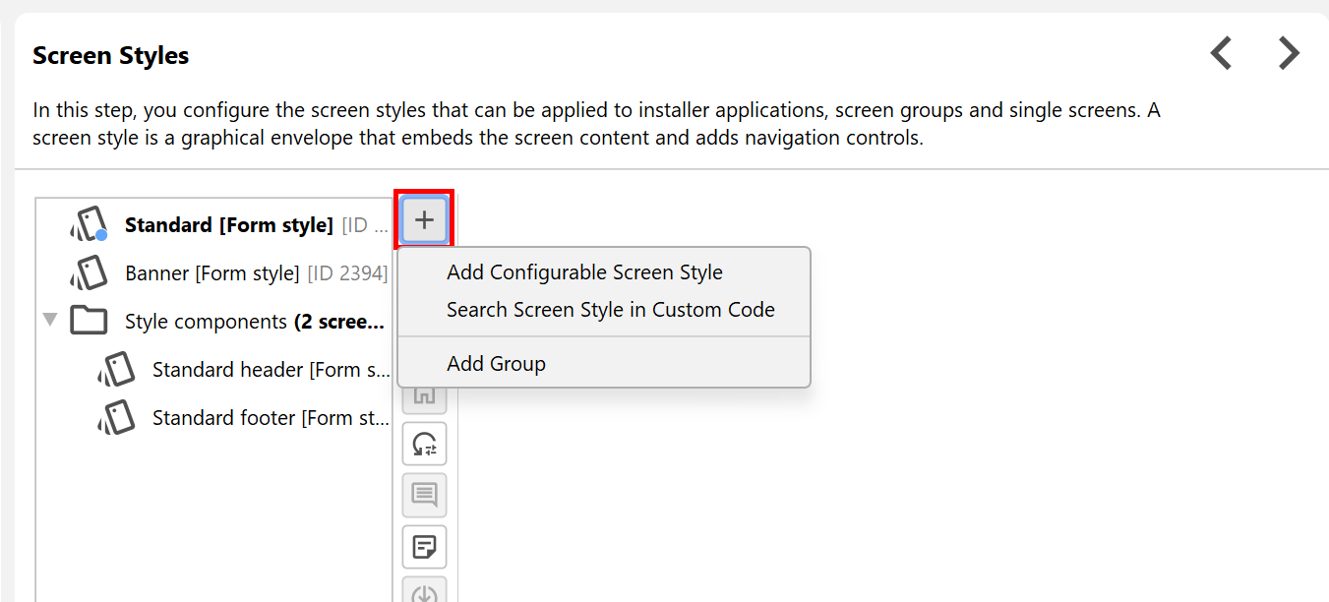Click the plus Add button in toolbar
Viewport: 1329px width, 602px height.
424,220
